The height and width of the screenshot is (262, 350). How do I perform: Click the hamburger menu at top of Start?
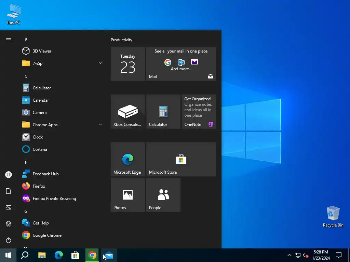tap(9, 40)
